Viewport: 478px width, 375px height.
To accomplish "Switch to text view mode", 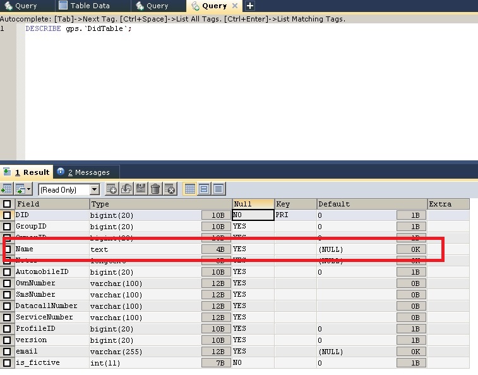I will 218,189.
